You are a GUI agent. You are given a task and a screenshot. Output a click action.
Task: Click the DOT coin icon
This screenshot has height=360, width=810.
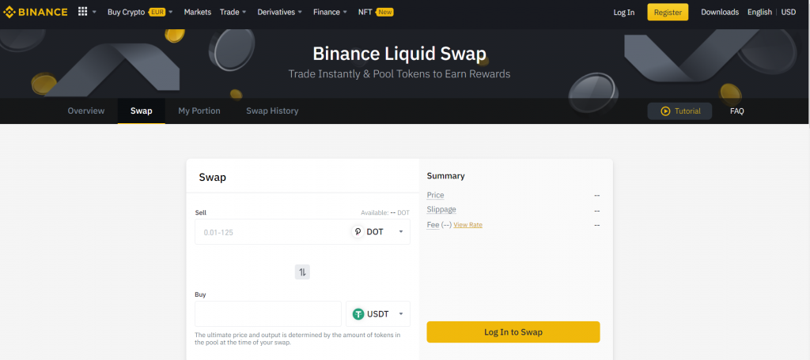pyautogui.click(x=358, y=232)
